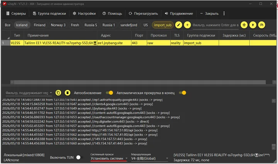Sort by the Протокол column header
This screenshot has width=278, height=164.
(x=159, y=35)
